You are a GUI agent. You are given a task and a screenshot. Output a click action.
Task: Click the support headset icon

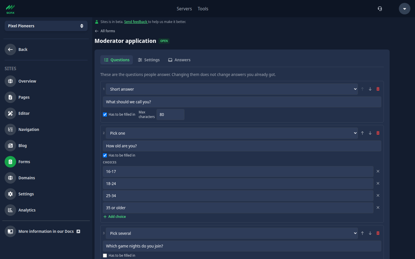(380, 9)
